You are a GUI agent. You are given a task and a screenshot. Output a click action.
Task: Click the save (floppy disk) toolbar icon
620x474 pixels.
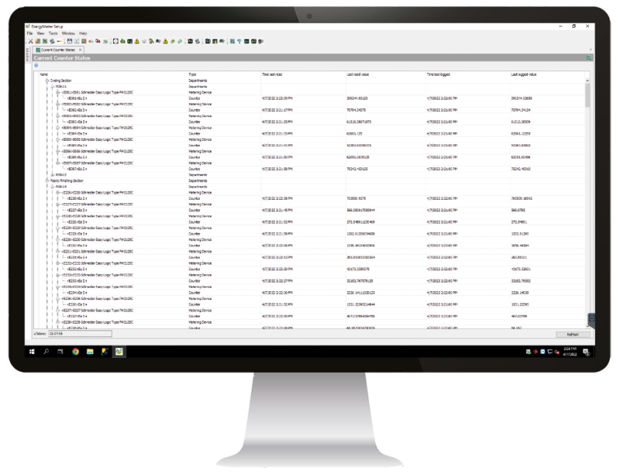click(x=69, y=40)
